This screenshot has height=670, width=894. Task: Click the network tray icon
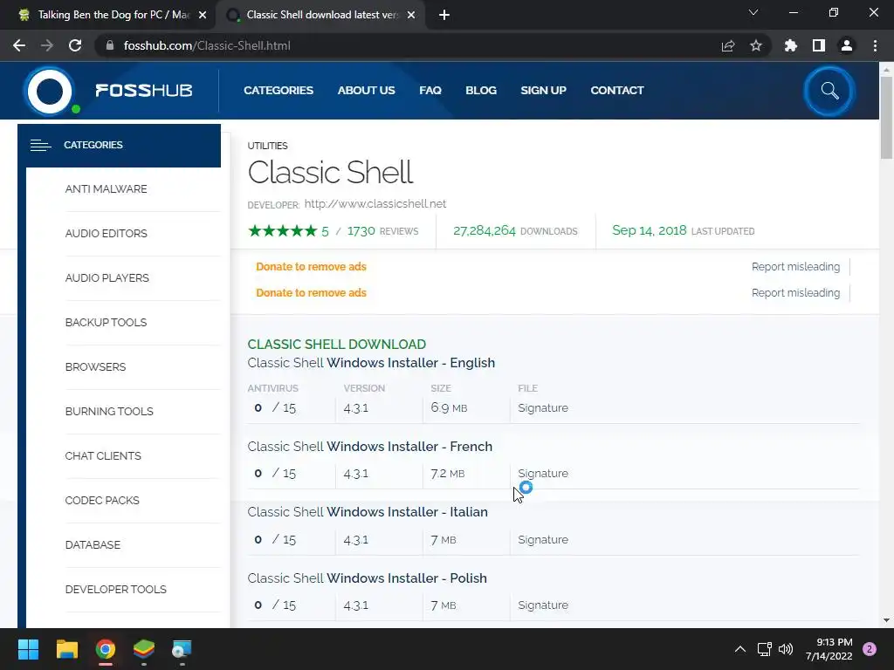(764, 649)
